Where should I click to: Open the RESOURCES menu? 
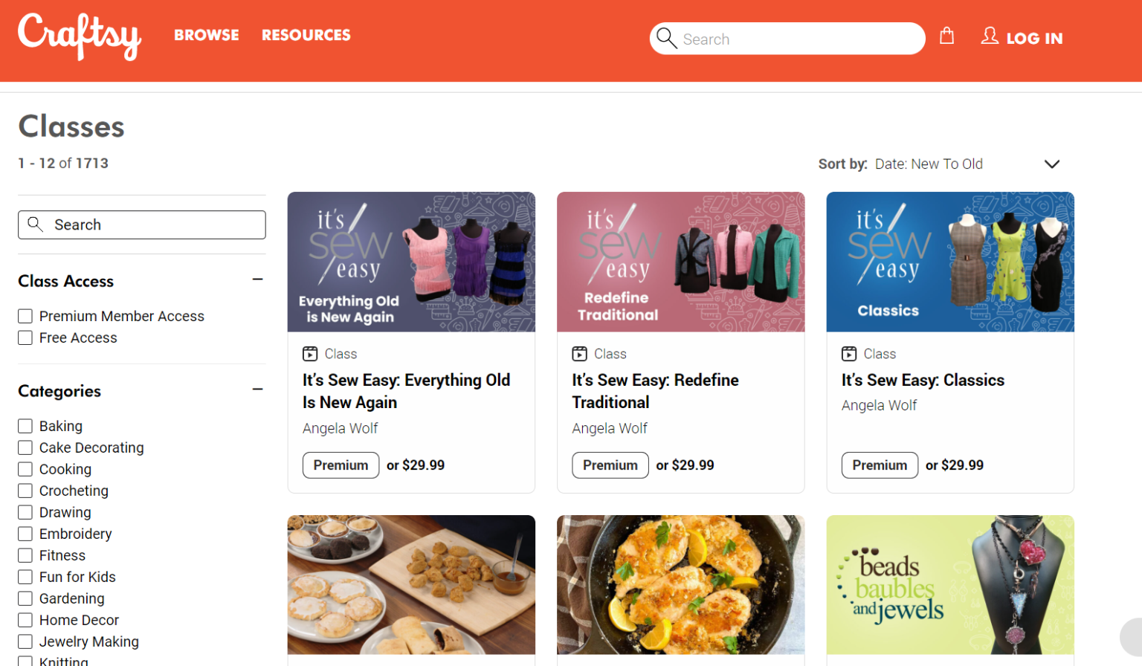[306, 35]
